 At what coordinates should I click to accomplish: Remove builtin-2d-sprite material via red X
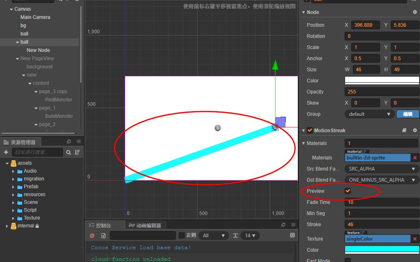coord(414,157)
